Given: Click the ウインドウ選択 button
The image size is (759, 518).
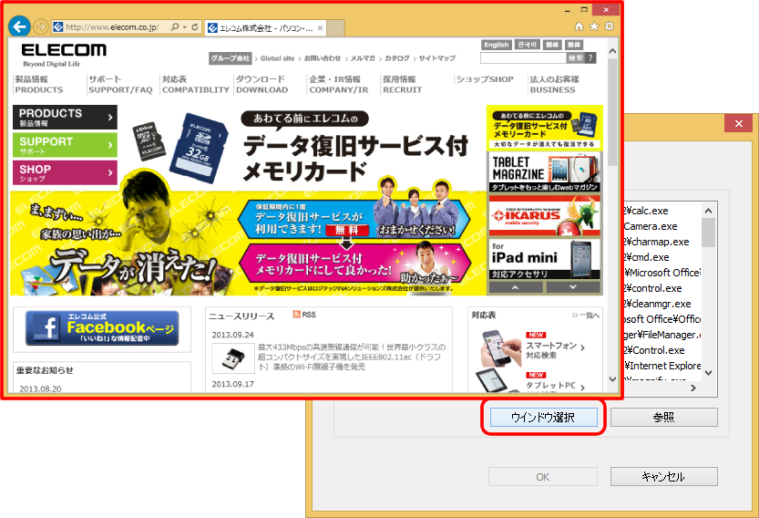Looking at the screenshot, I should [x=544, y=417].
